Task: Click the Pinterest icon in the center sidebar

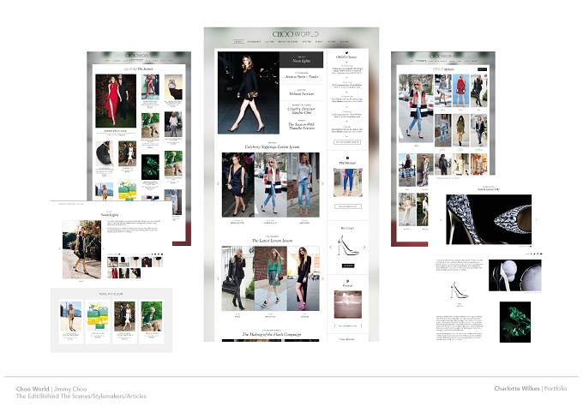Action: tap(347, 281)
